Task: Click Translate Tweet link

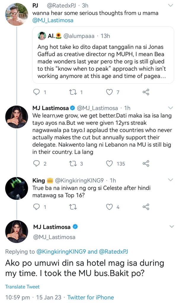Action: point(22,286)
